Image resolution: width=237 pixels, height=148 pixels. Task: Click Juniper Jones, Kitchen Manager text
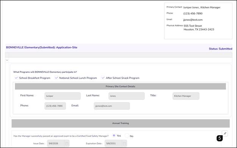coord(202,8)
